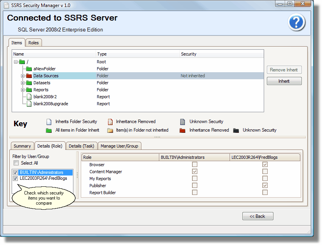Toggle Publisher role for LEC2003R264\FredBlogs
The height and width of the screenshot is (245, 322).
tap(265, 186)
